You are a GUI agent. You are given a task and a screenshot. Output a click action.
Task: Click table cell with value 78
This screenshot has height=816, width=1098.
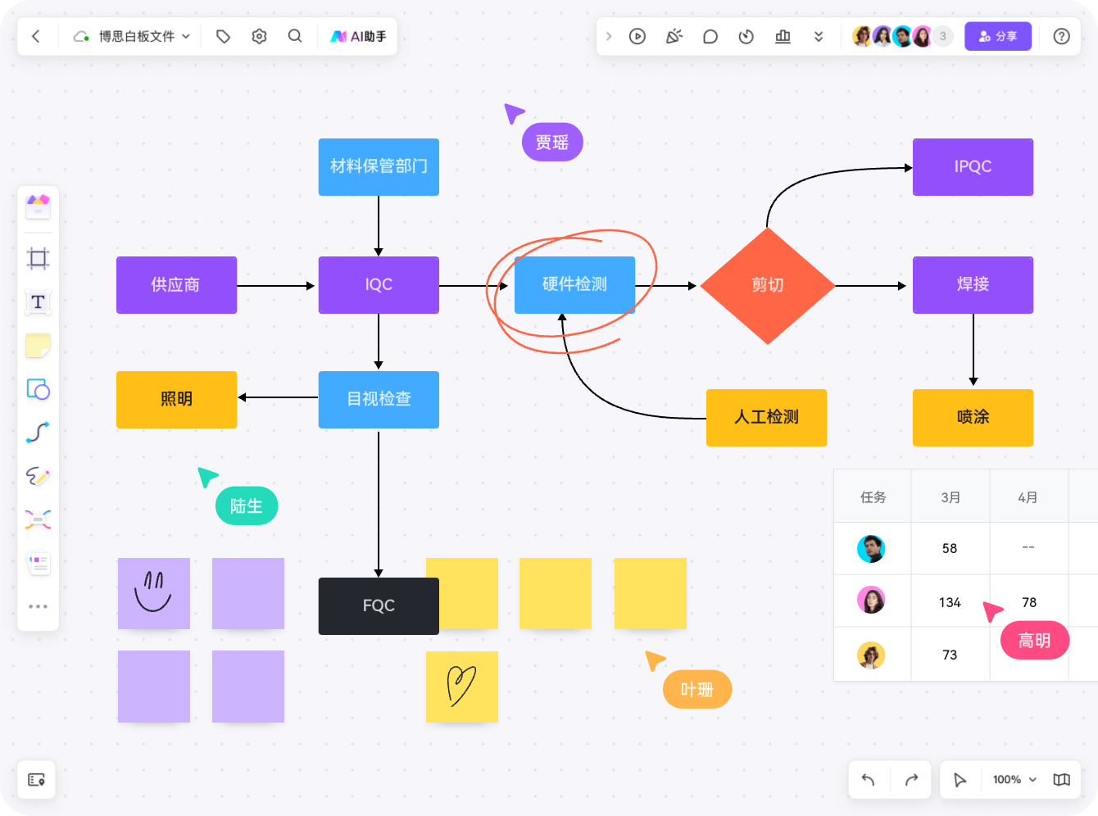pos(1028,602)
